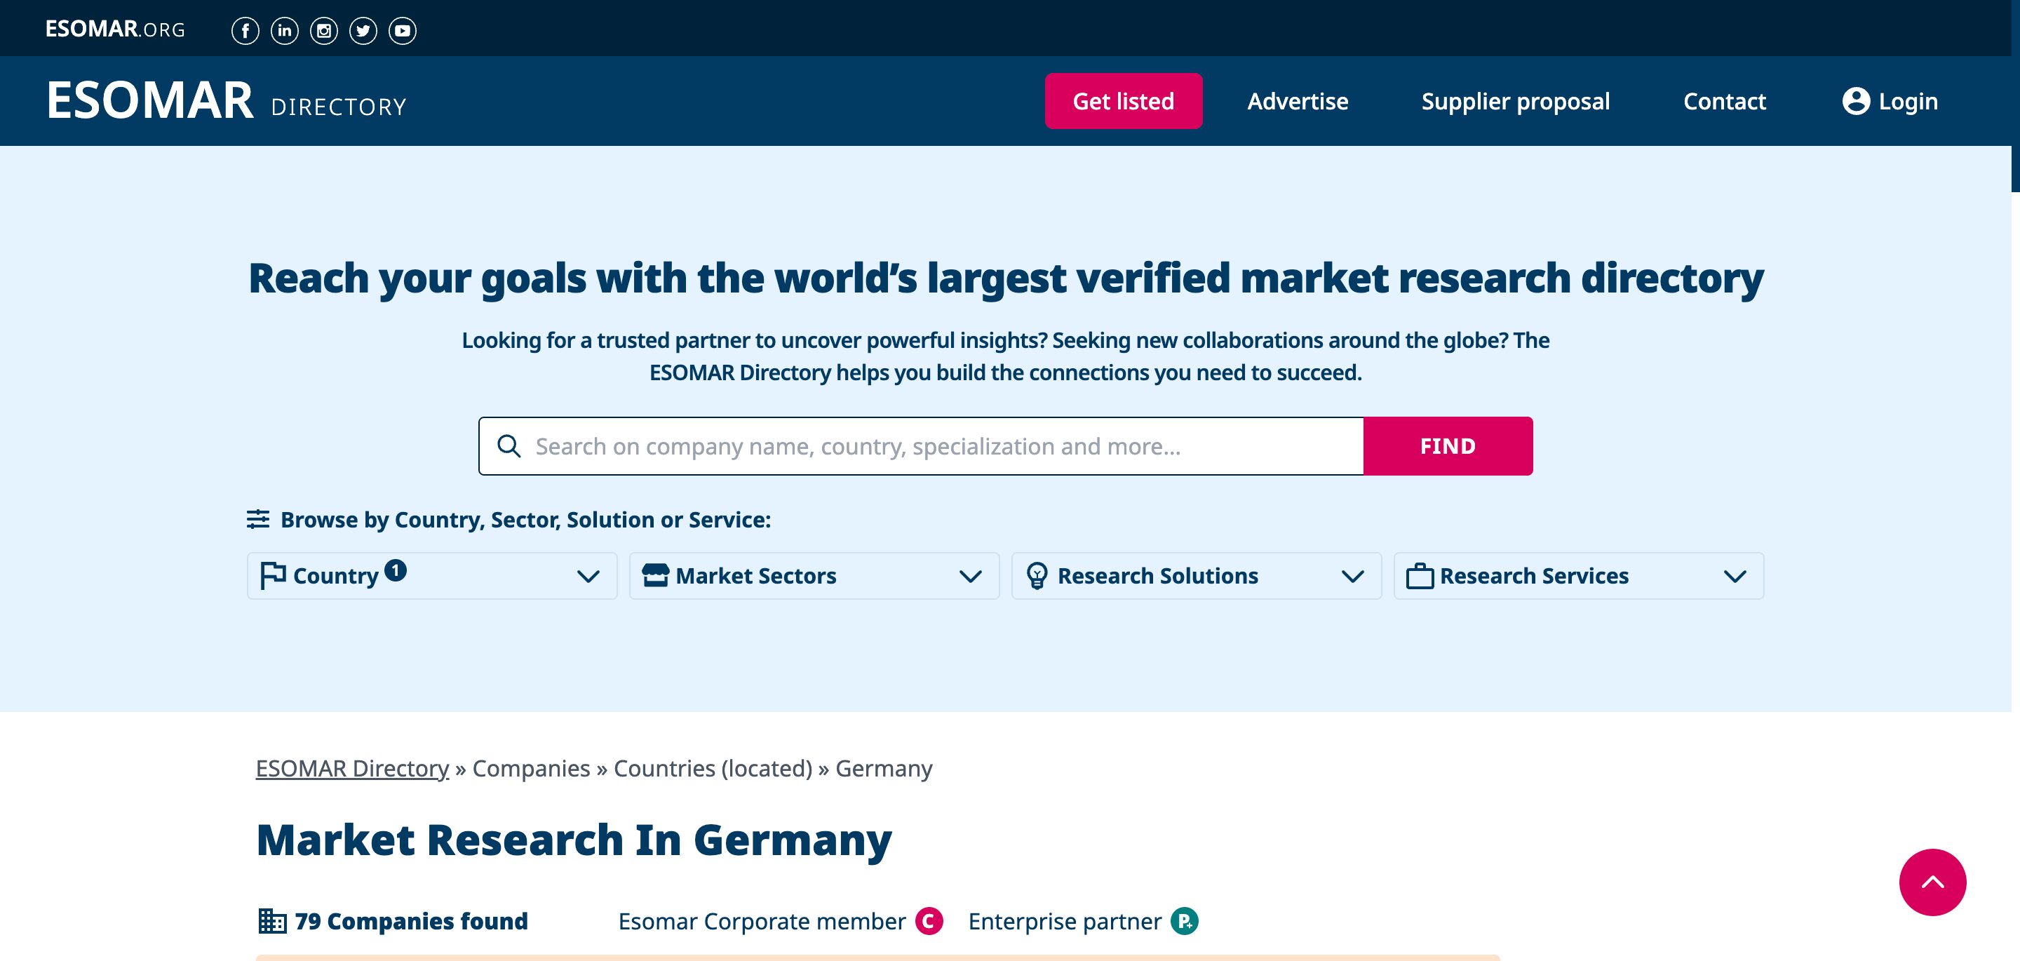The height and width of the screenshot is (961, 2020).
Task: Click the Esomar Corporate member label
Action: pos(762,921)
